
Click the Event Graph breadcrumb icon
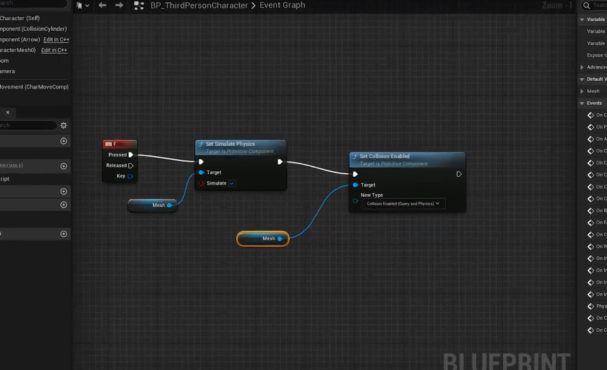pos(139,5)
